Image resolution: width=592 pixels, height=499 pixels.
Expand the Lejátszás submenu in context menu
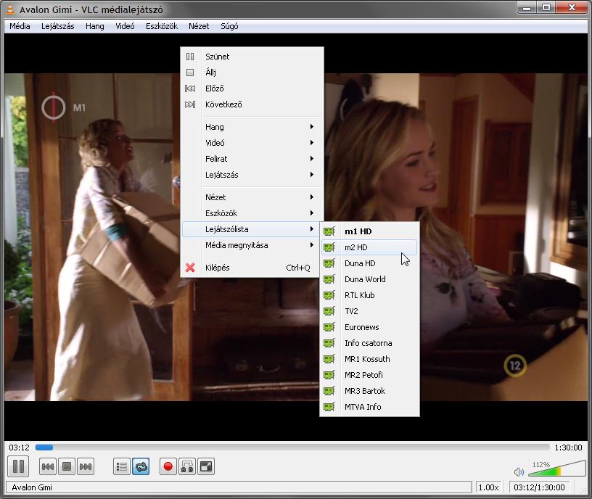252,175
